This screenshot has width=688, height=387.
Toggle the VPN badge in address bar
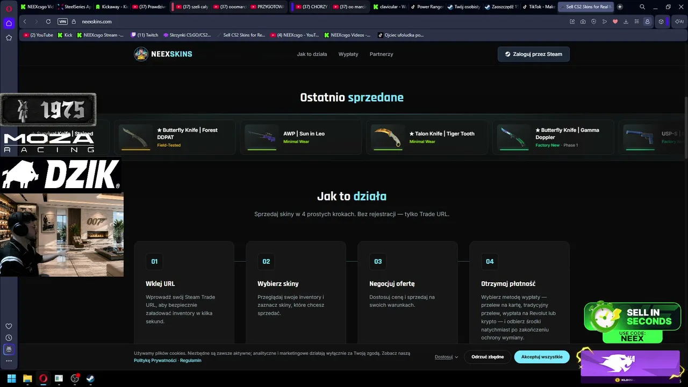coord(62,21)
